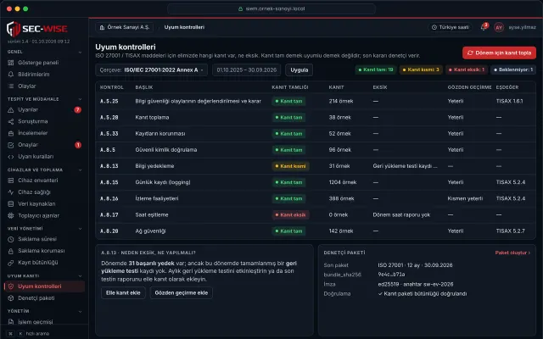The width and height of the screenshot is (543, 339).
Task: Collapse the GENEL sidebar section
Action: tap(80, 53)
